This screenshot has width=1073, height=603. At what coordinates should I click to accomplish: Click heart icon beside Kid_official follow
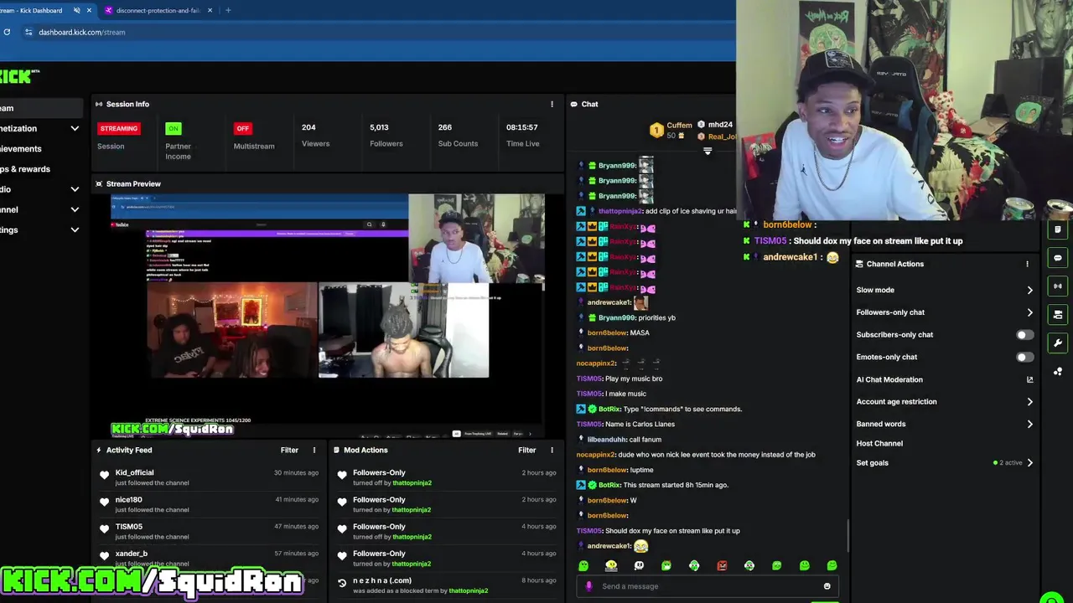pos(105,475)
